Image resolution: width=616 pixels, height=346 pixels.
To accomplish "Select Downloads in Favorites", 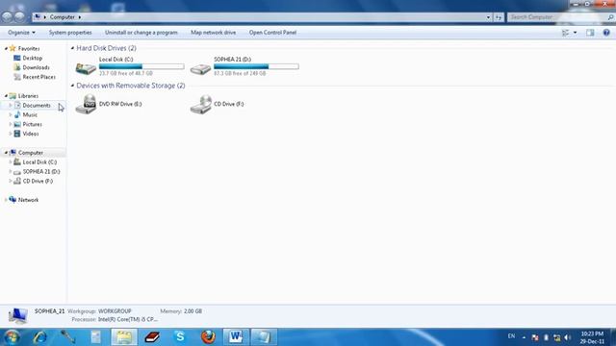I will 36,67.
